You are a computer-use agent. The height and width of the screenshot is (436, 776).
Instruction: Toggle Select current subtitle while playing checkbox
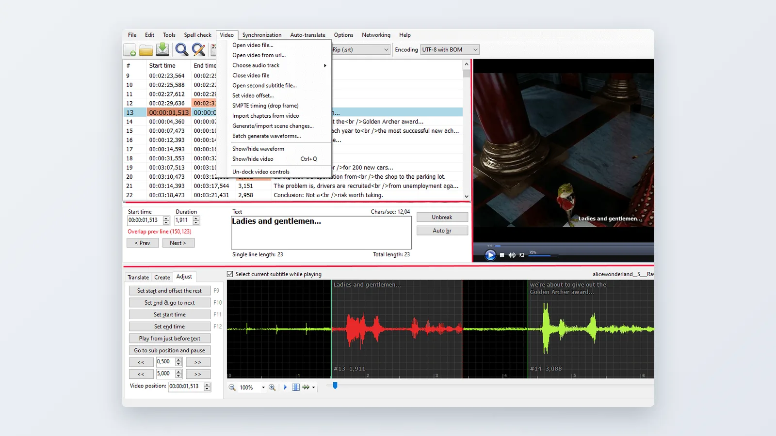pyautogui.click(x=230, y=274)
